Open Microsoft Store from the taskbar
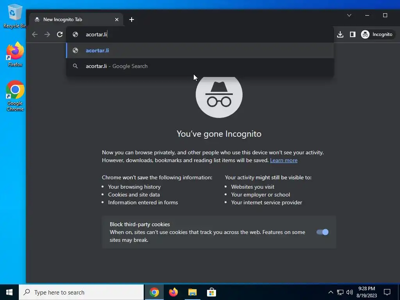400x300 pixels. [211, 292]
